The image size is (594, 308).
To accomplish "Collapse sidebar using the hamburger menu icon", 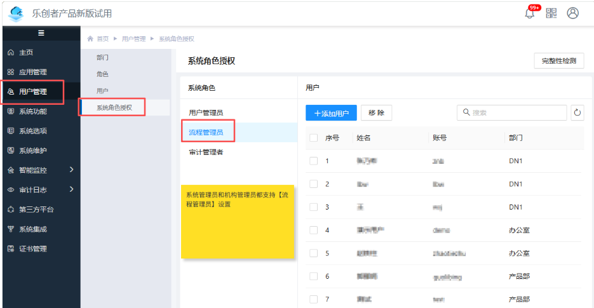I will 41,33.
